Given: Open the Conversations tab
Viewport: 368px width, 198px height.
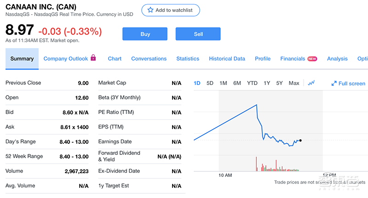Looking at the screenshot, I should click(x=149, y=59).
